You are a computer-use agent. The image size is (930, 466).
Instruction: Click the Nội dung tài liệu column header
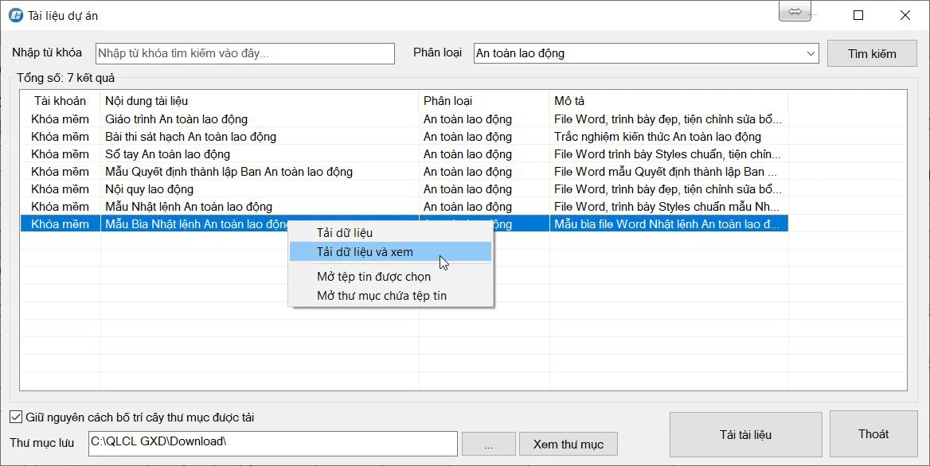pos(260,101)
